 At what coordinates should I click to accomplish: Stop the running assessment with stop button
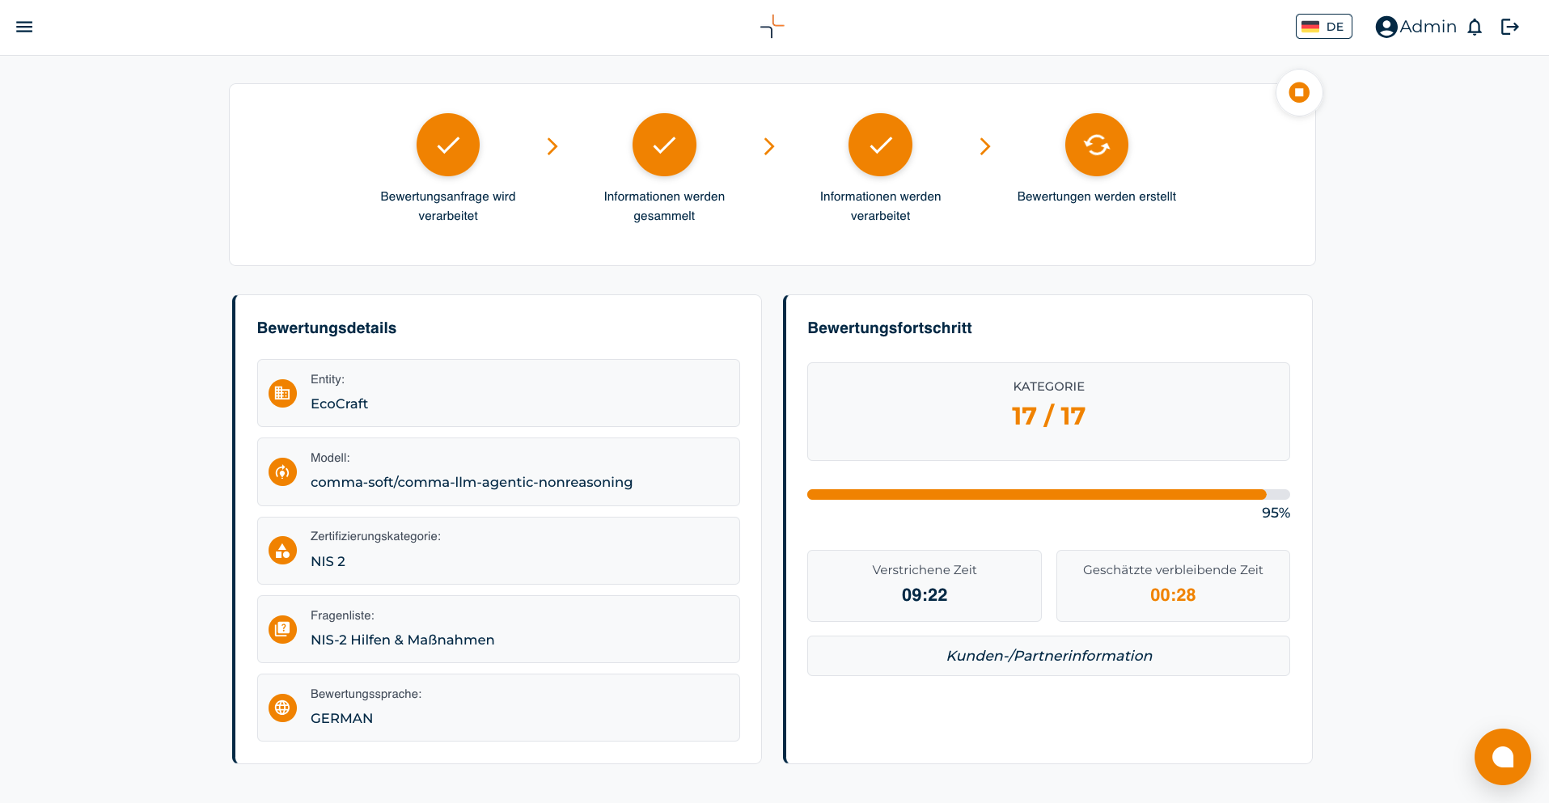pos(1299,93)
